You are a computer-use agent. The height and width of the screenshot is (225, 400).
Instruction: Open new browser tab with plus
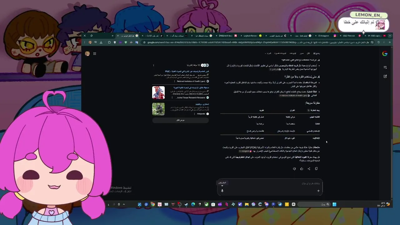point(112,36)
